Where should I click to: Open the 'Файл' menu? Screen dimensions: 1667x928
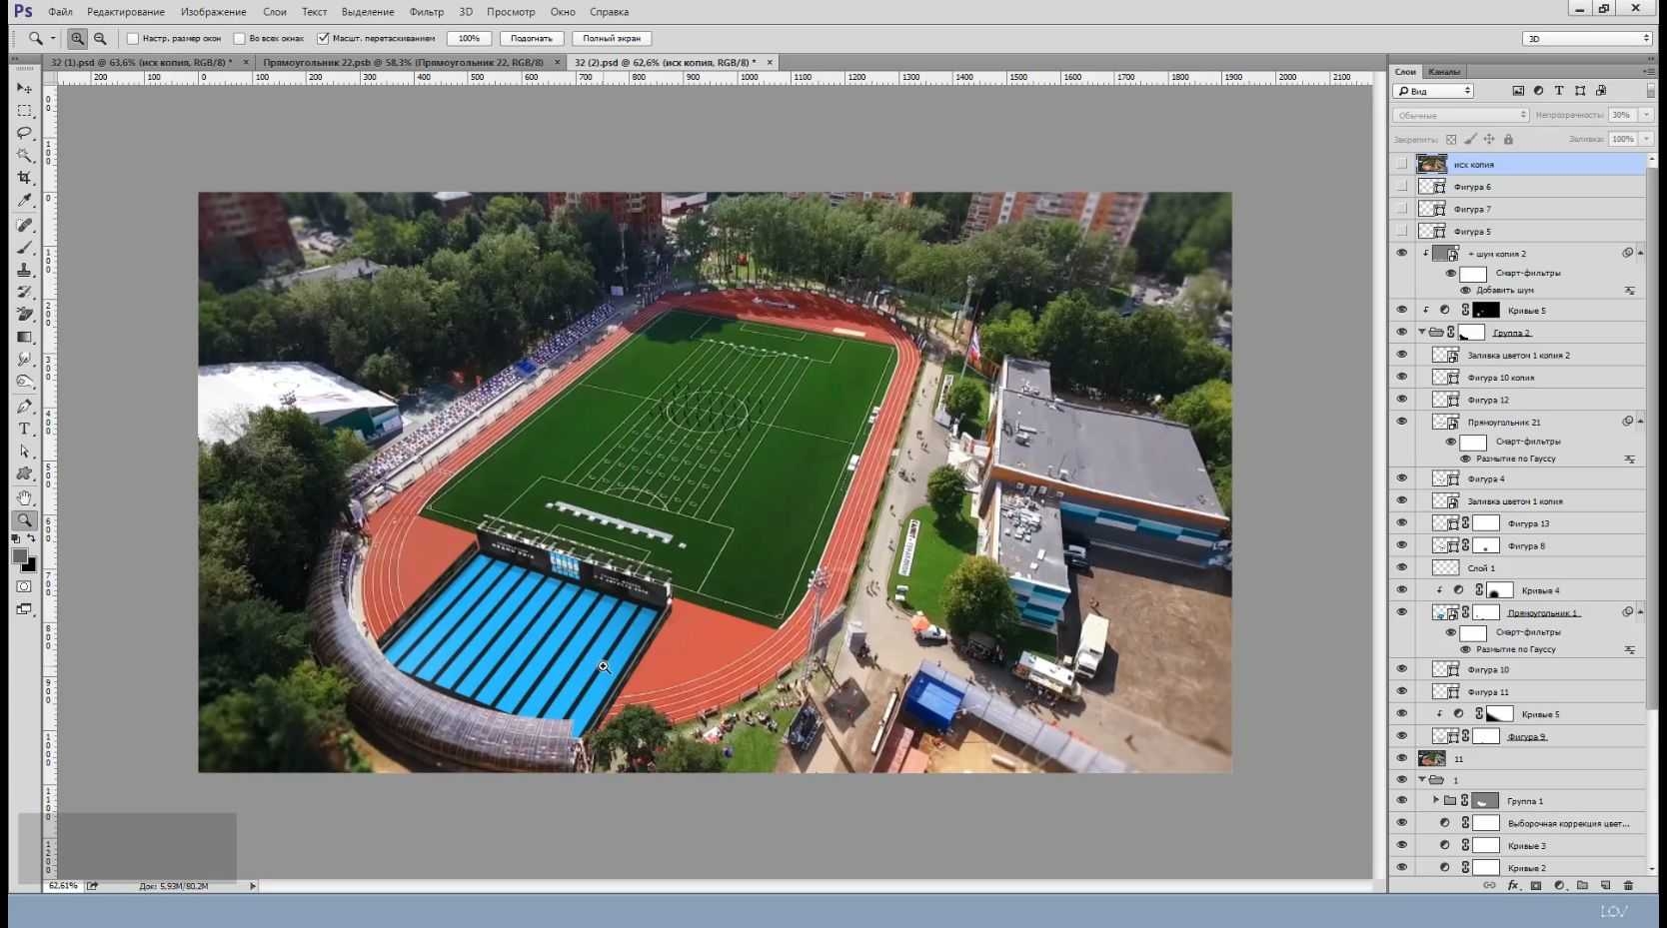click(x=60, y=12)
